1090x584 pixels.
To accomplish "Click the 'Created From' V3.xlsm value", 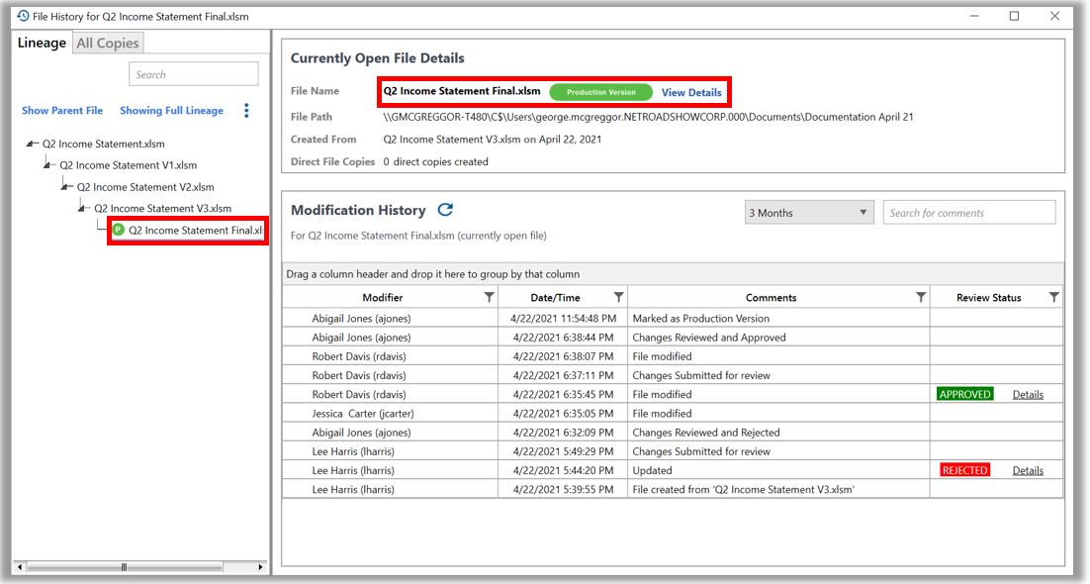I will [493, 140].
